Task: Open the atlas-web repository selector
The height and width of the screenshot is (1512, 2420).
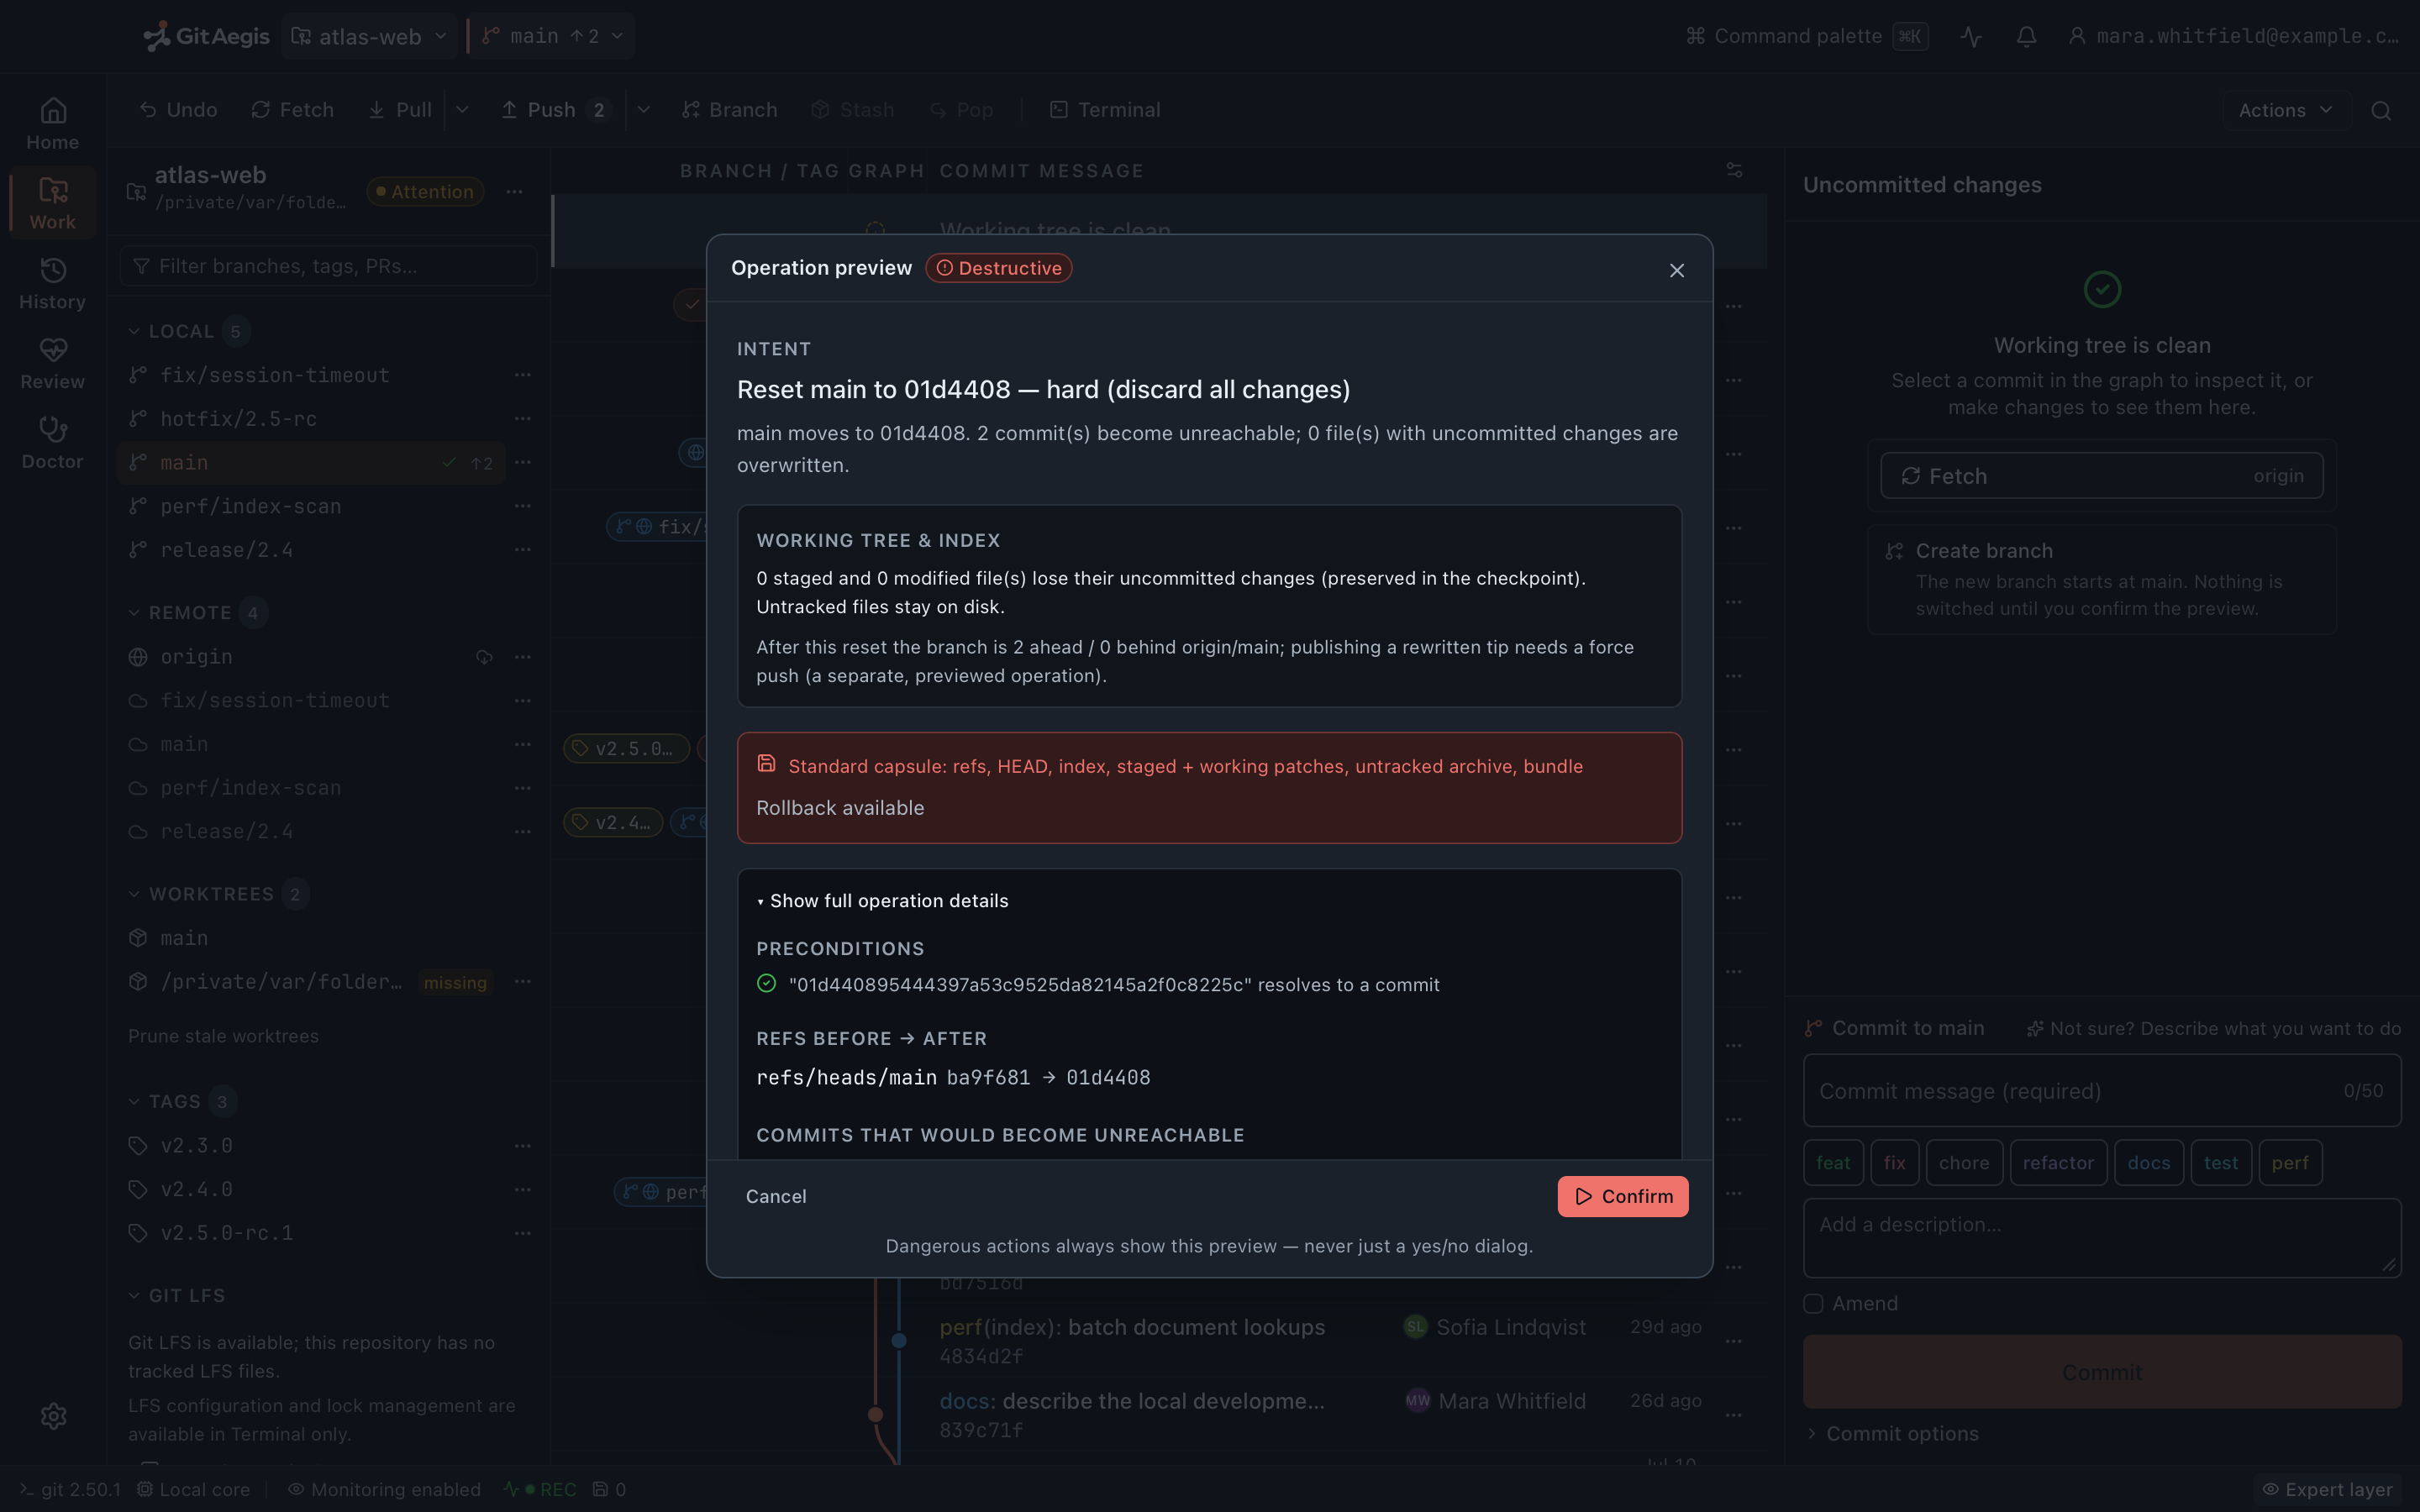Action: click(x=369, y=36)
